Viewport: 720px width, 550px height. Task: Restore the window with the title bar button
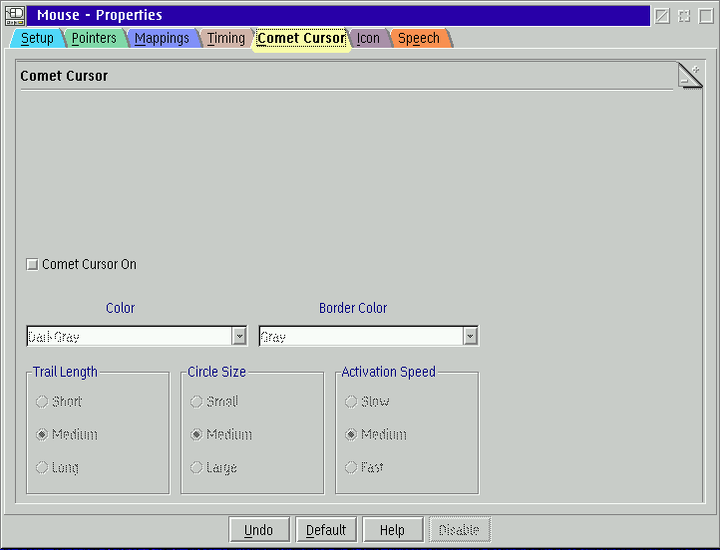tap(684, 16)
